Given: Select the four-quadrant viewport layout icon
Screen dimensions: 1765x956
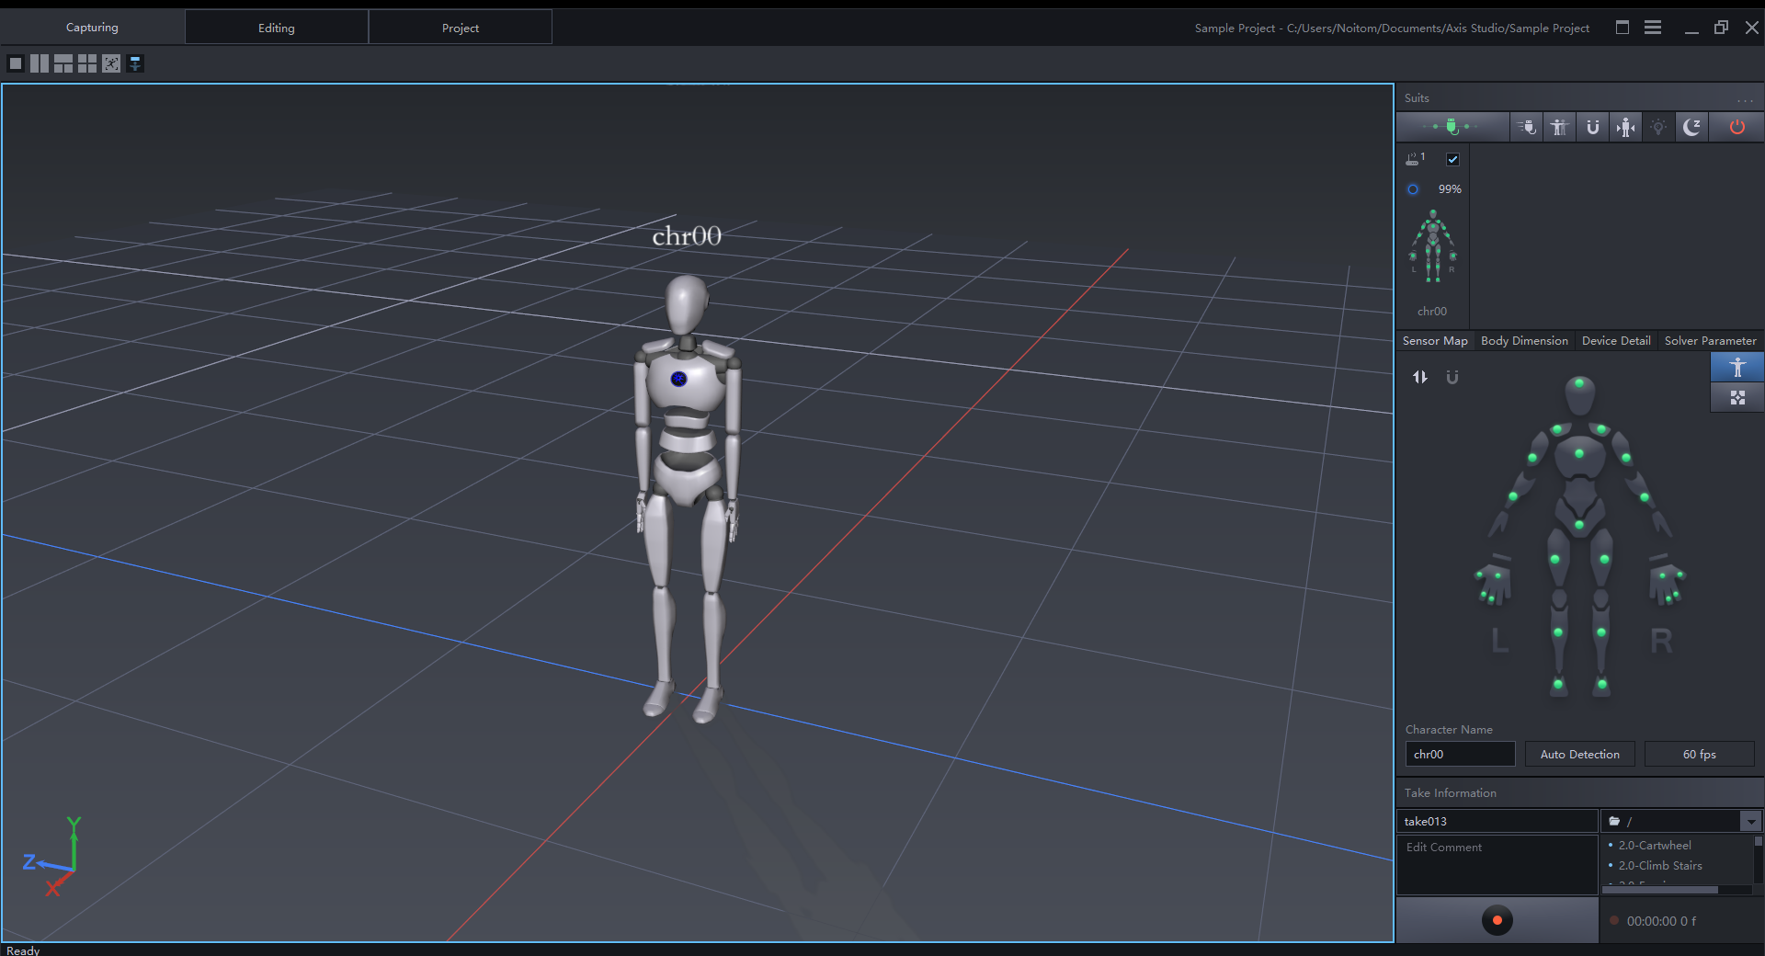Looking at the screenshot, I should 87,63.
